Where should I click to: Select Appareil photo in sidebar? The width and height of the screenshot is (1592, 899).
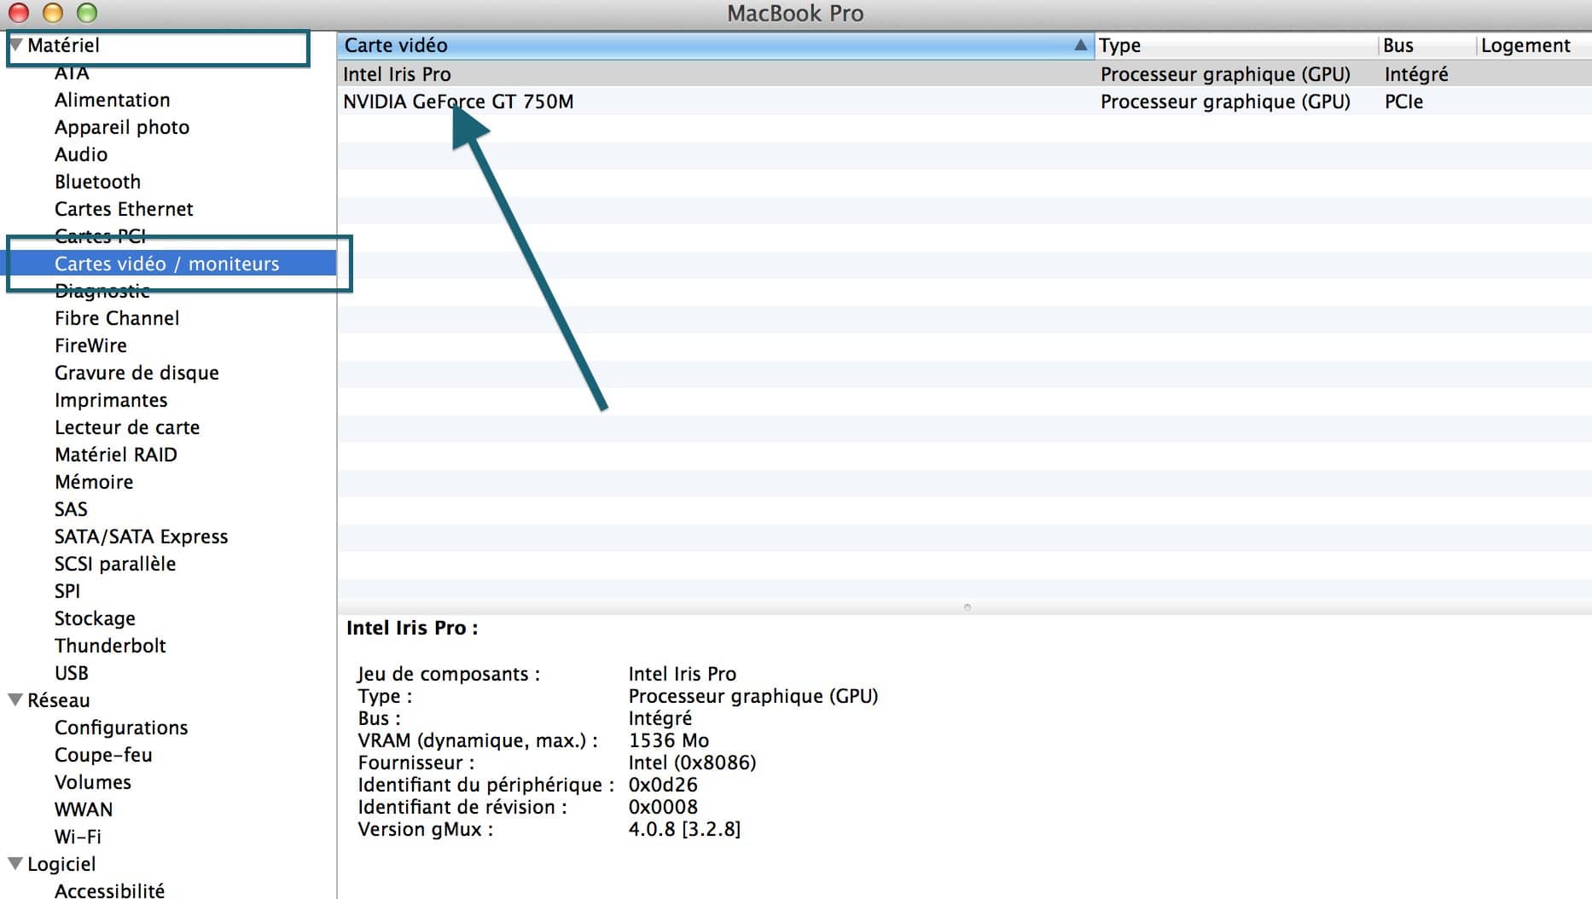tap(122, 127)
